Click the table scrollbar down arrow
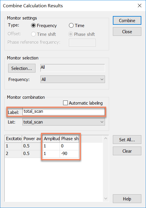The width and height of the screenshot is (146, 208). pos(106,198)
